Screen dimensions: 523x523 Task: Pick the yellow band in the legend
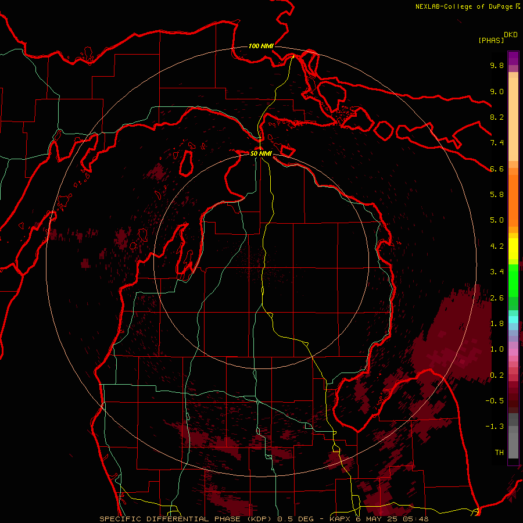click(513, 249)
